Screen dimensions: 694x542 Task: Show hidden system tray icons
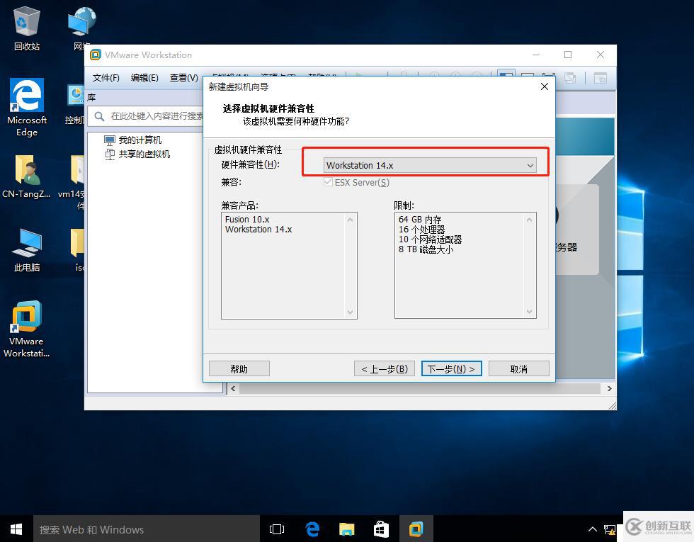(593, 529)
